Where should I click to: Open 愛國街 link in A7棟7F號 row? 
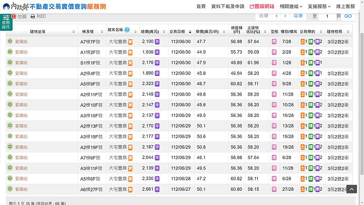[21, 42]
